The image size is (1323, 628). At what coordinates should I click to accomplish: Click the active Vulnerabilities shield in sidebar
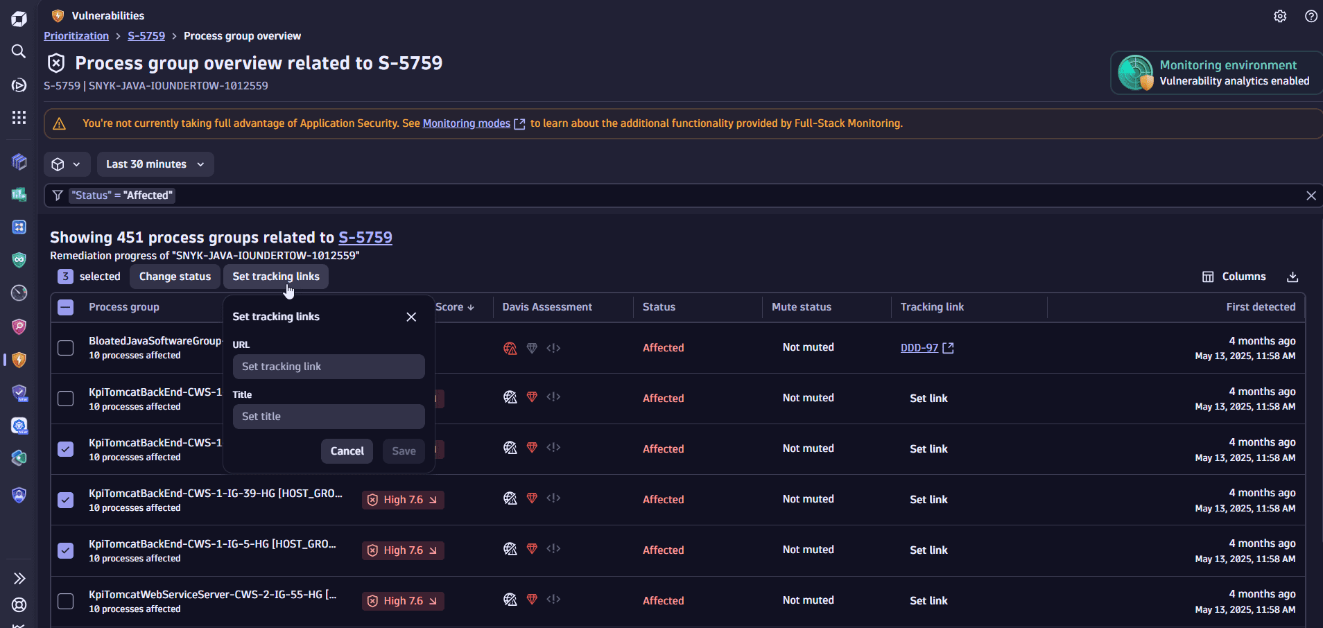pyautogui.click(x=19, y=360)
